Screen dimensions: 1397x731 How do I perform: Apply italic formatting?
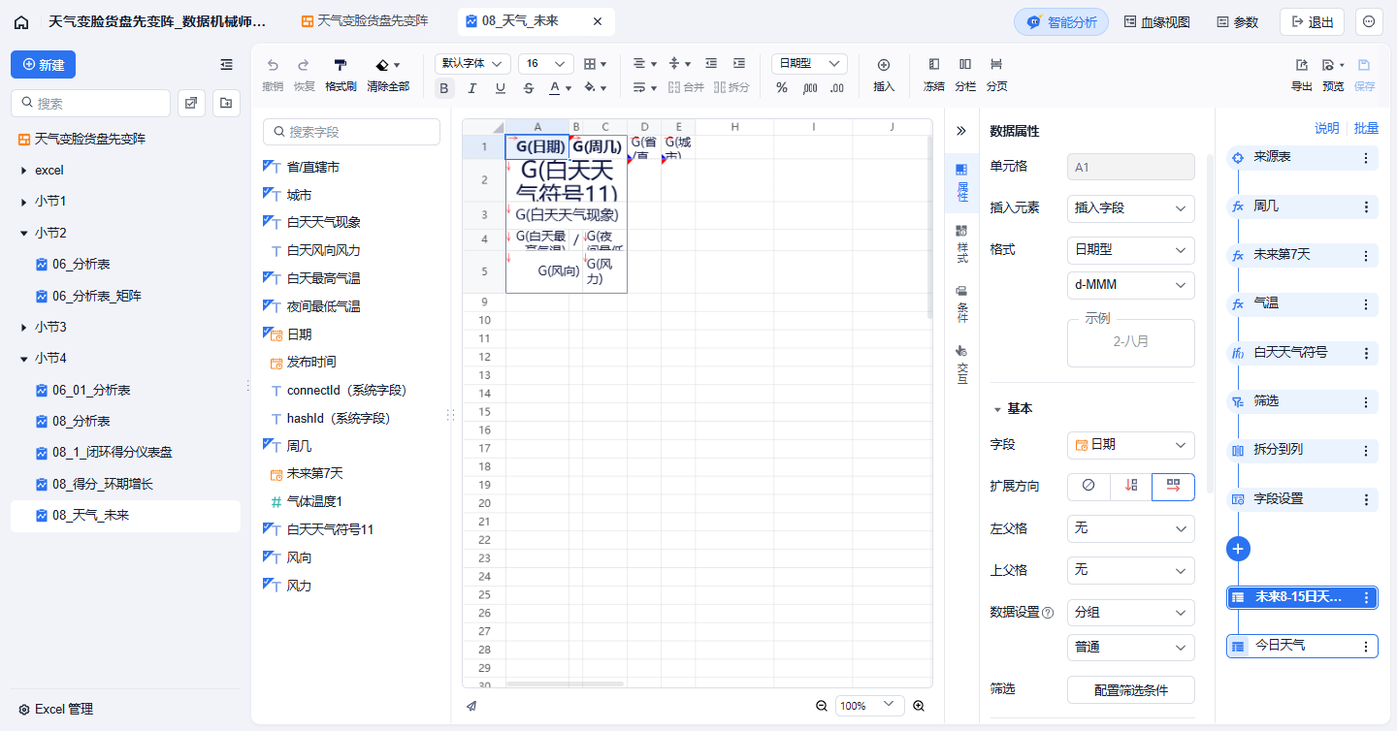(472, 88)
